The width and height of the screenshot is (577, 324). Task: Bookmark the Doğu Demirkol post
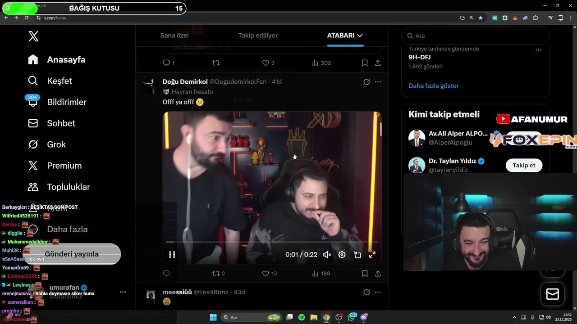pyautogui.click(x=365, y=273)
